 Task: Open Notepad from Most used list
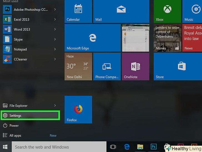pos(20,49)
